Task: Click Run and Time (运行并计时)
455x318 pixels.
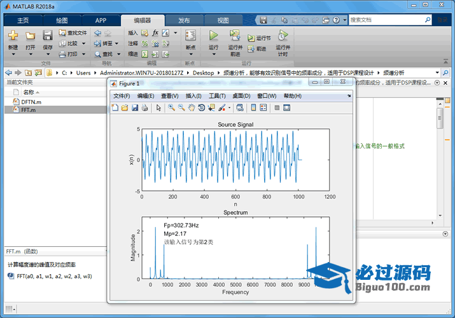Action: pyautogui.click(x=283, y=36)
